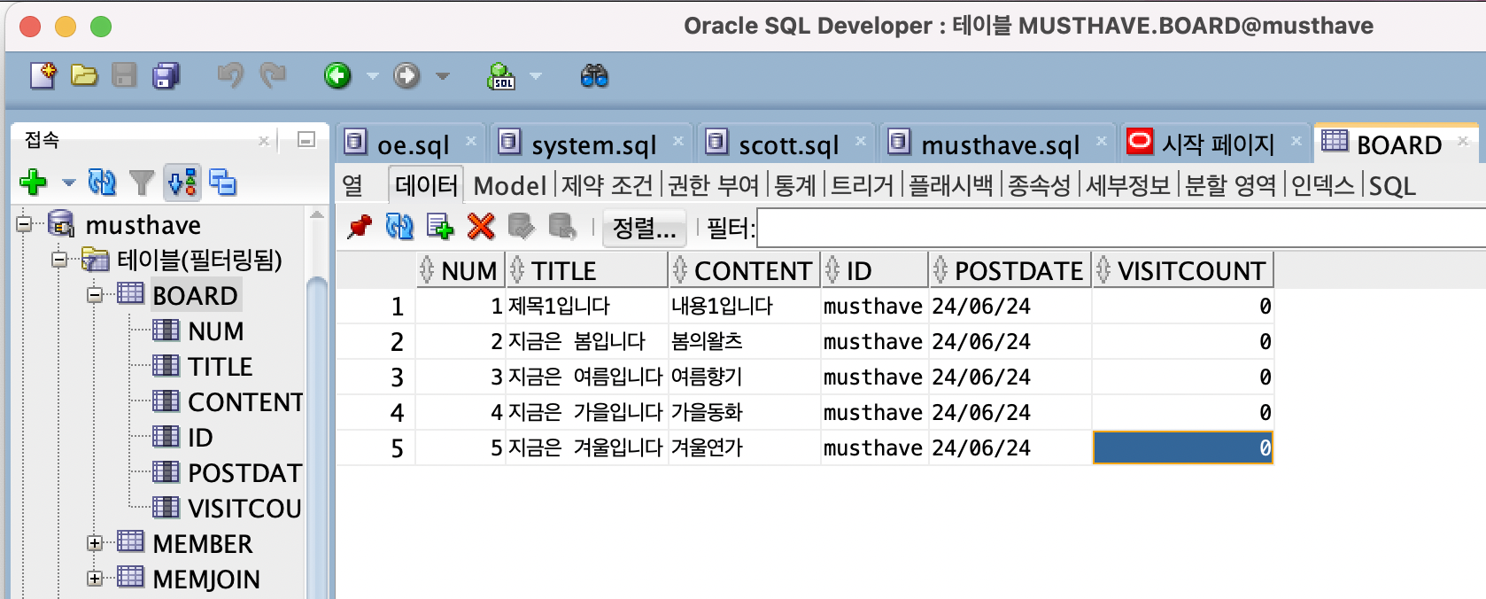Open the Model sub-tab

tap(509, 185)
